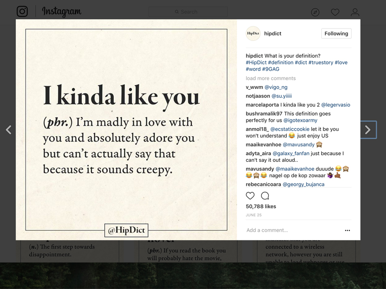View the 50,788 likes list
Image resolution: width=386 pixels, height=289 pixels.
pyautogui.click(x=261, y=207)
